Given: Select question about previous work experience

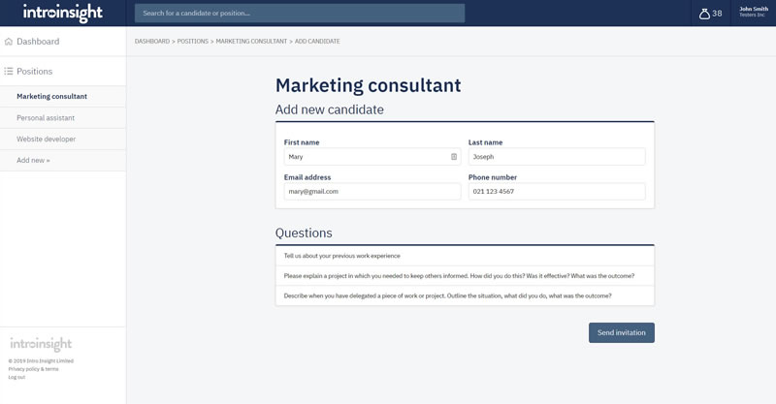Looking at the screenshot, I should click(465, 256).
